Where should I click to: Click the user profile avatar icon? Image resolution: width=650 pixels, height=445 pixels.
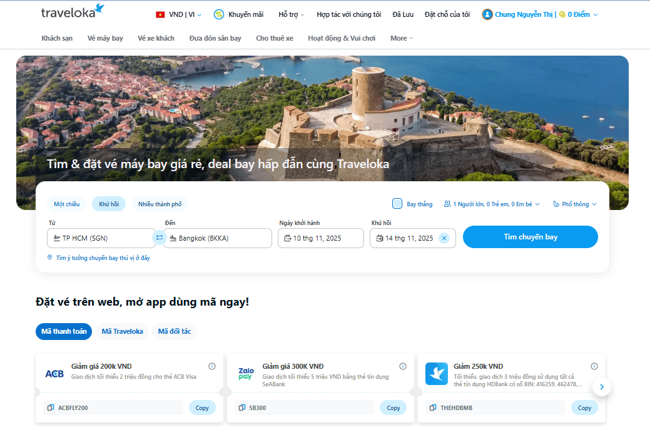tap(487, 14)
